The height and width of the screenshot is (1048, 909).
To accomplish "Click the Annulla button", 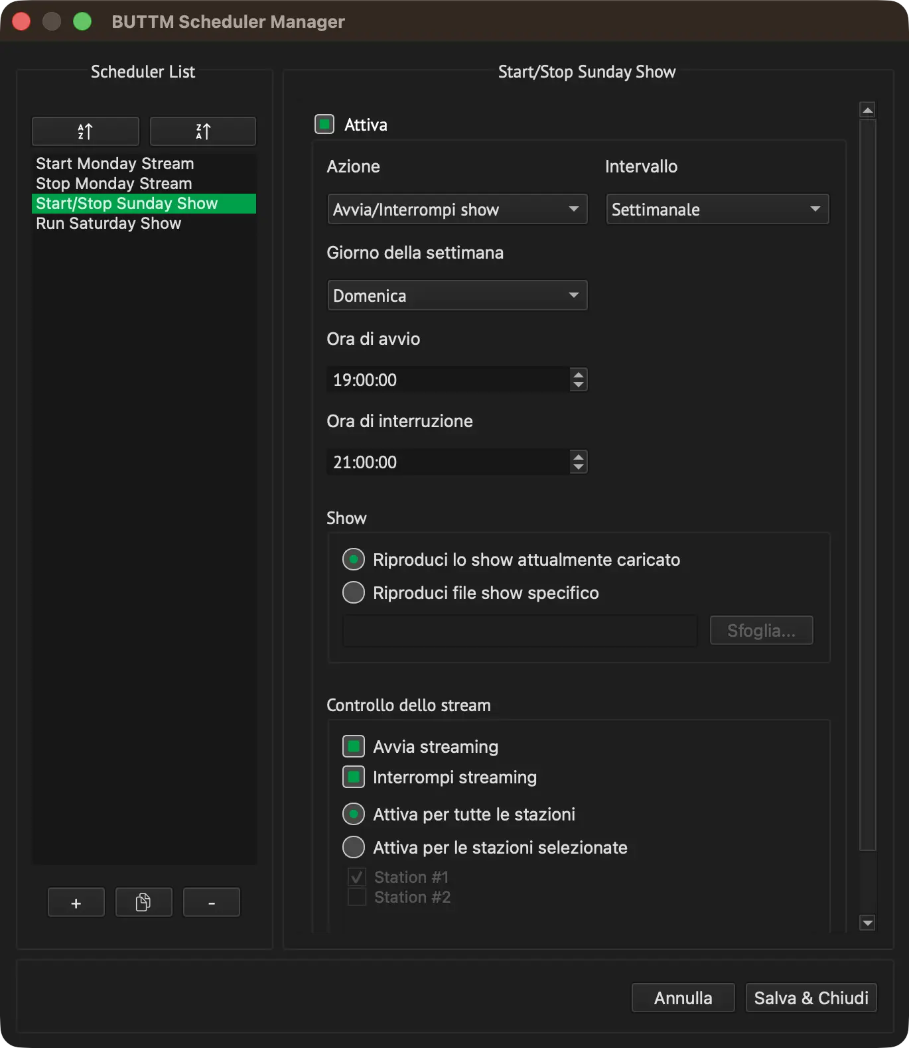I will pos(683,998).
